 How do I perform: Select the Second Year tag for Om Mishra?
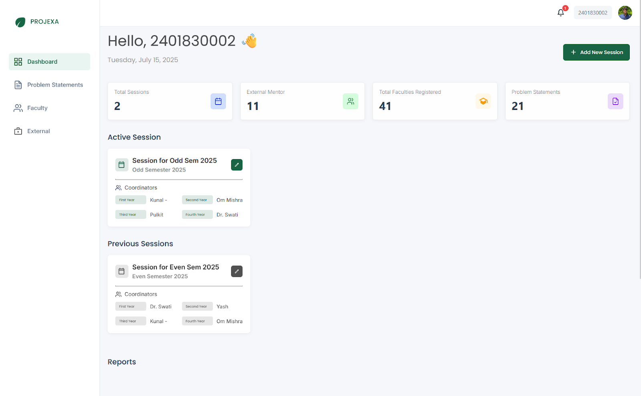(x=197, y=200)
